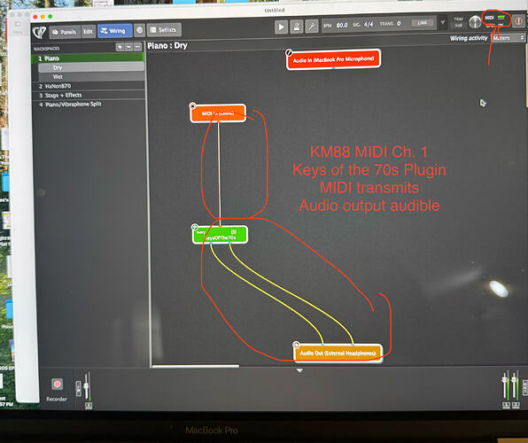
Task: Toggle bypass icon on KeysOfThe70s block
Action: 195,228
